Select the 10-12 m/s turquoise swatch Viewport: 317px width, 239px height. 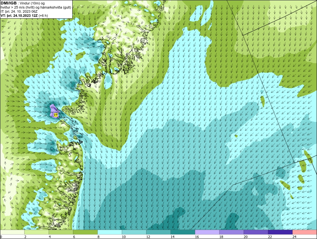point(134,232)
